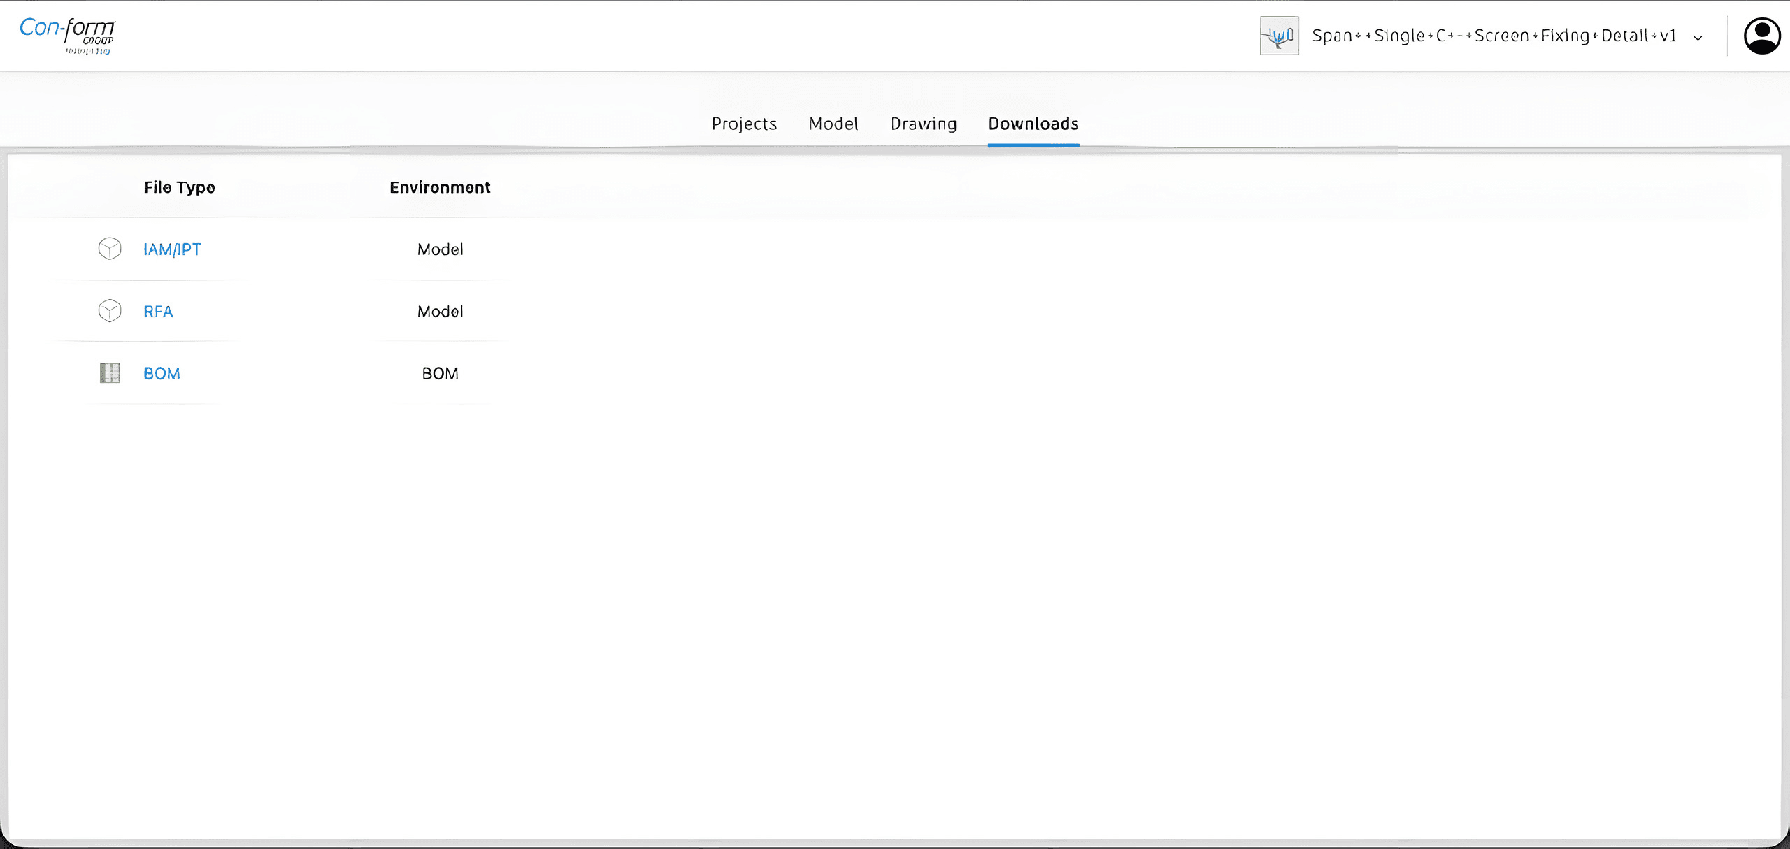Switch to the Projects tab
Screen dimensions: 1790x849
click(x=744, y=124)
